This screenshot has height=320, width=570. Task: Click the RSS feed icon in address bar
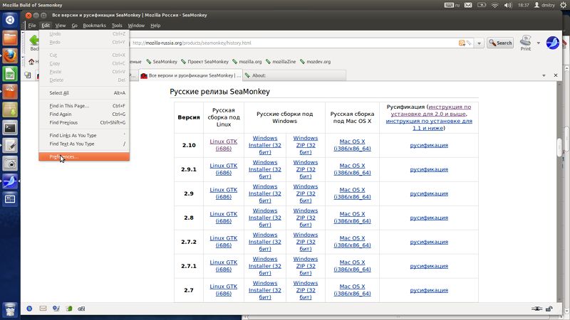click(462, 43)
